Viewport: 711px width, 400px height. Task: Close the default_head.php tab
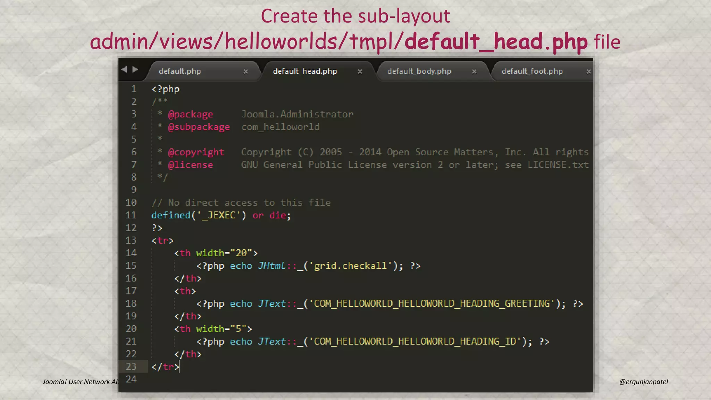coord(360,72)
